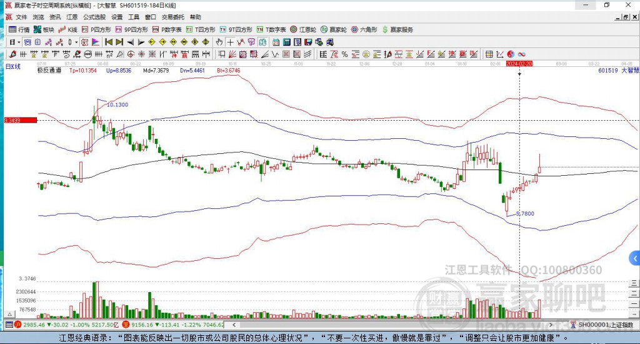This screenshot has width=640, height=344.
Task: Open the 浏览 menu
Action: [x=38, y=17]
